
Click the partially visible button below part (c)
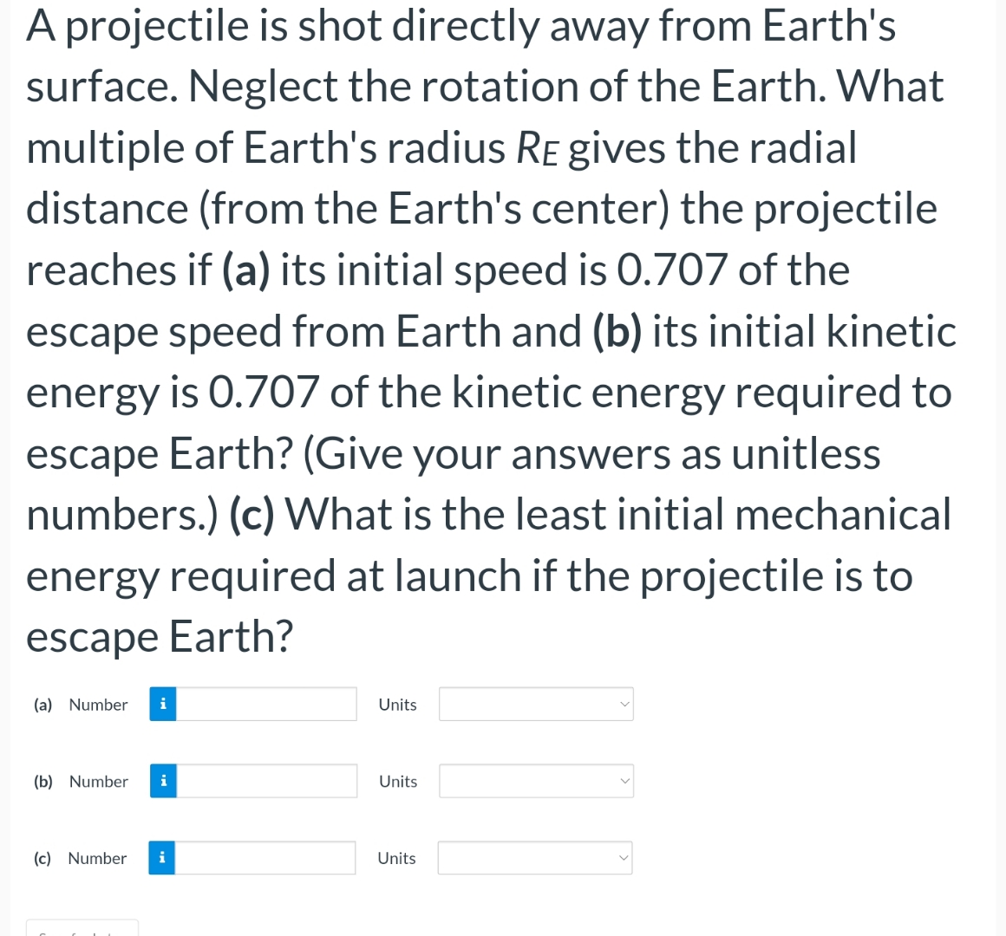[81, 930]
